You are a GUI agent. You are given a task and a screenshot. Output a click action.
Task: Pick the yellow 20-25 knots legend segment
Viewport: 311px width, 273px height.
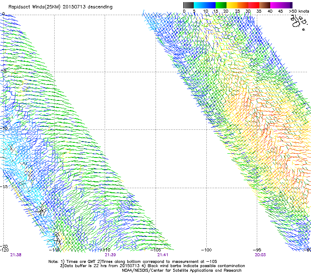coord(232,5)
